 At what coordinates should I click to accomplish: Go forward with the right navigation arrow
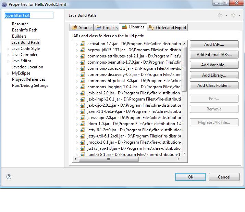click(233, 15)
